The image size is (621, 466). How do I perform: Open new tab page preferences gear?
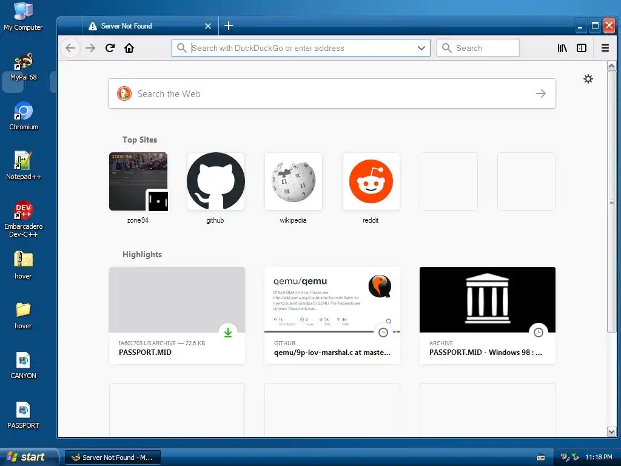pyautogui.click(x=588, y=79)
